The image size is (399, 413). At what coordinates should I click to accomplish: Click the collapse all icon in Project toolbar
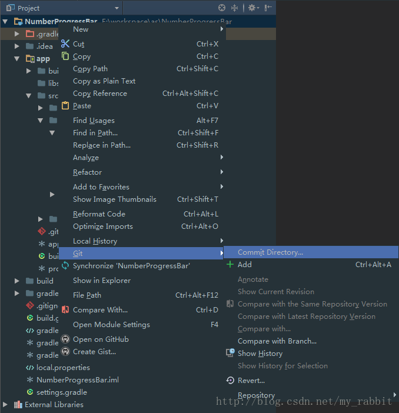(x=234, y=8)
